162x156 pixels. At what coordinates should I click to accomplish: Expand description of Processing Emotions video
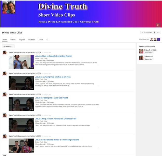pyautogui.click(x=99, y=149)
